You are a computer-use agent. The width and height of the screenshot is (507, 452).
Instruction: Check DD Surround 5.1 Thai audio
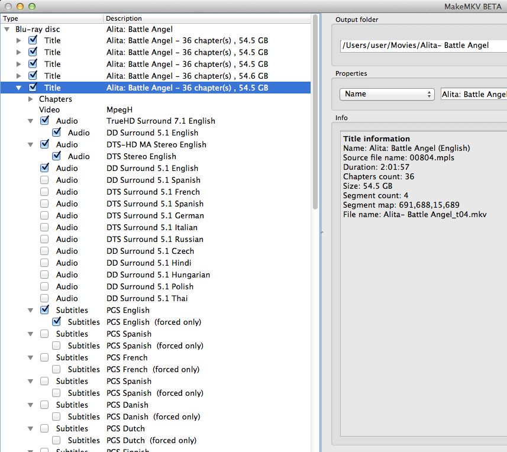tap(44, 298)
